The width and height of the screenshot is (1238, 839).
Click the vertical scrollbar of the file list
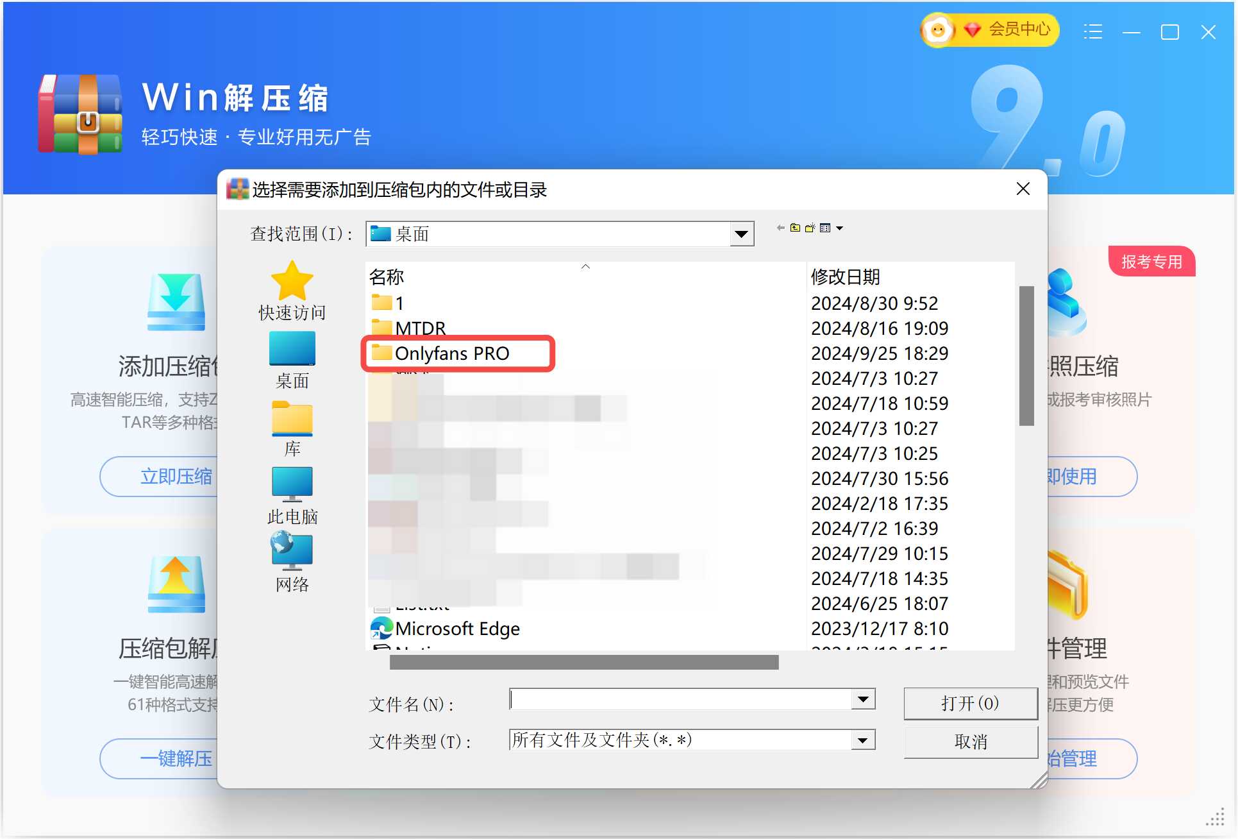pyautogui.click(x=1026, y=356)
